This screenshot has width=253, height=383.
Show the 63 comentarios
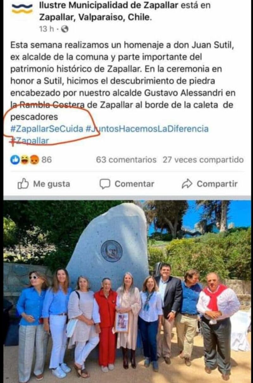(x=126, y=160)
